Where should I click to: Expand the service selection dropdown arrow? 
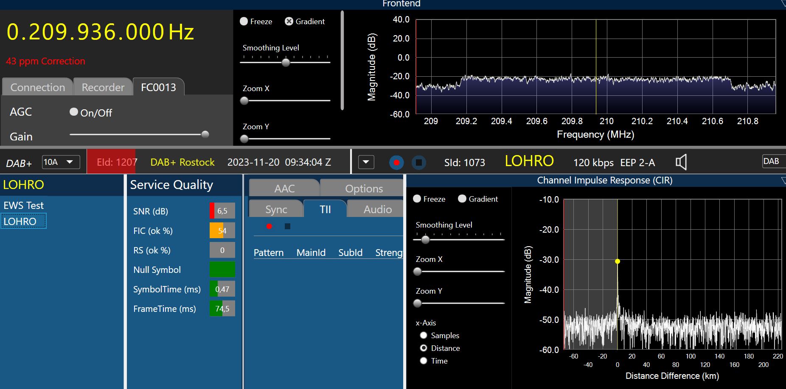point(366,162)
